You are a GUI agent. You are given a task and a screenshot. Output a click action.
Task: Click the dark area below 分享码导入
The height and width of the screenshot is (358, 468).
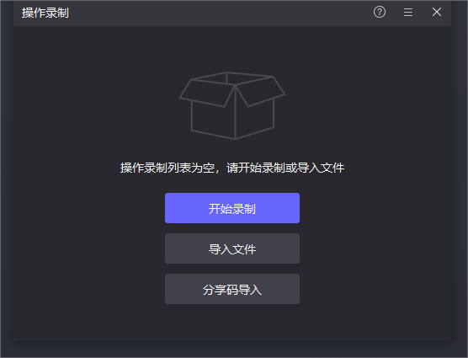pyautogui.click(x=232, y=323)
